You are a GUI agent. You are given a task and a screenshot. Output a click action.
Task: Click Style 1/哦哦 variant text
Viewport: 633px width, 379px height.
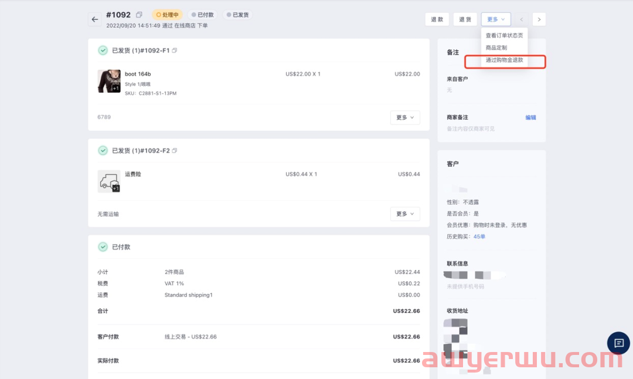point(138,84)
